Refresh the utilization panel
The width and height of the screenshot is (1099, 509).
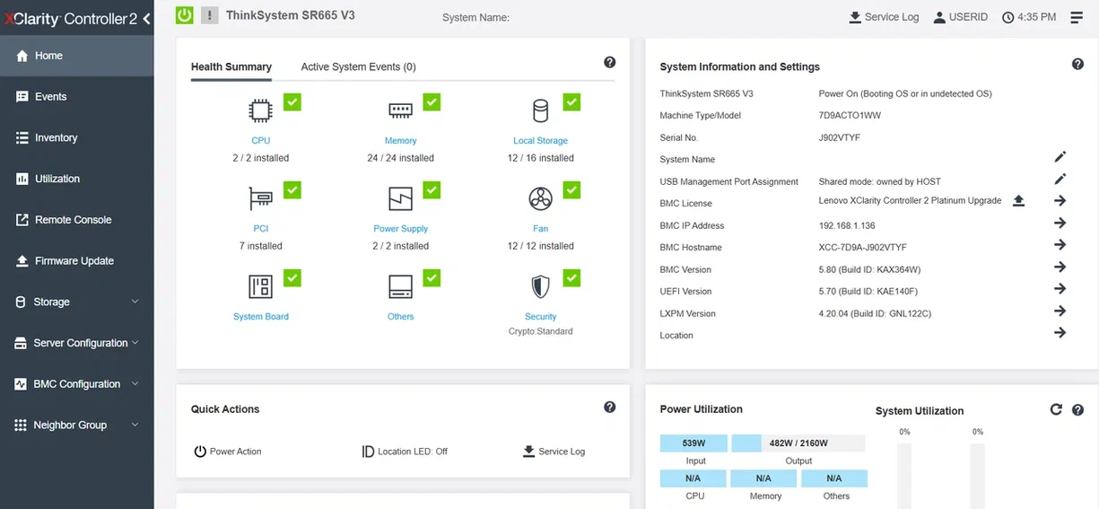[x=1056, y=409]
